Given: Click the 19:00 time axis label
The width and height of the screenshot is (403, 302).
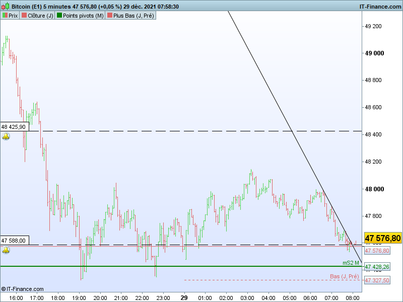Looking at the screenshot, I should click(x=79, y=298).
